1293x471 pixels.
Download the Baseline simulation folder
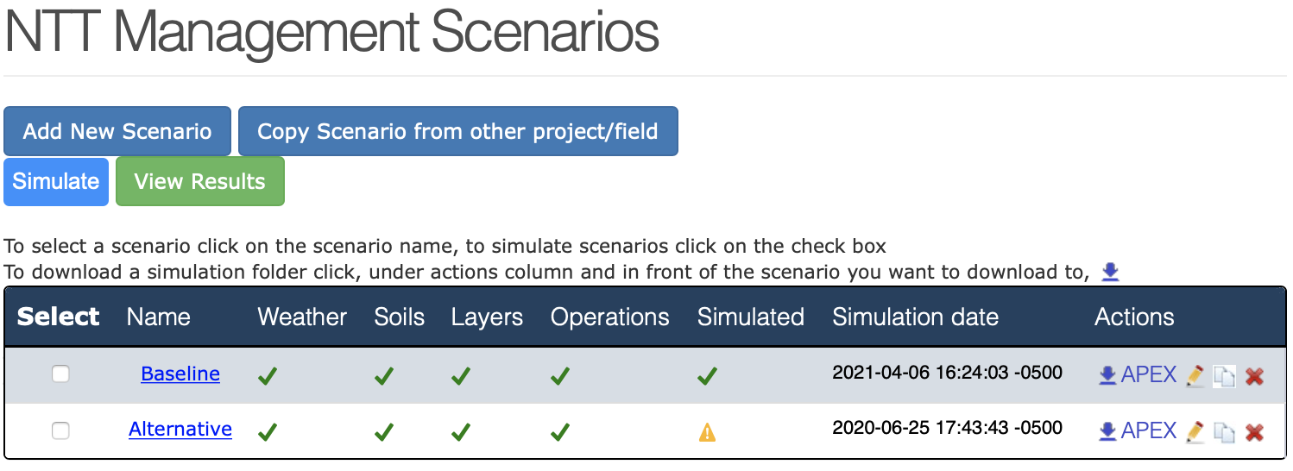(1107, 375)
